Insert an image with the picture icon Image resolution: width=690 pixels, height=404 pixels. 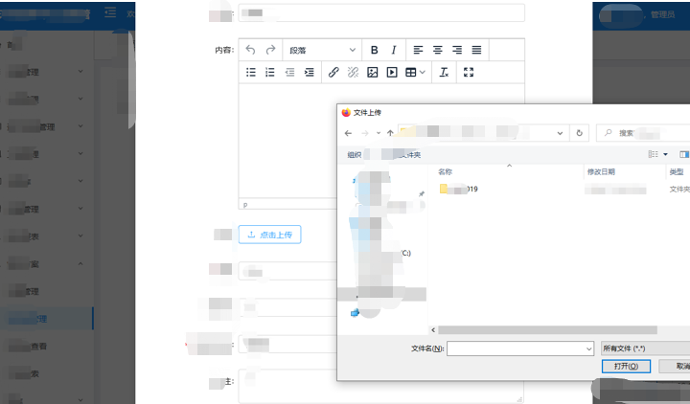point(372,72)
